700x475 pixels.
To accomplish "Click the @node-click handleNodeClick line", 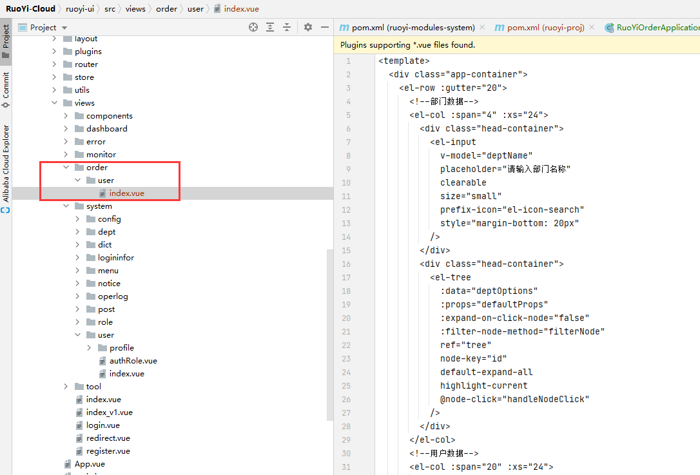I will [x=515, y=399].
